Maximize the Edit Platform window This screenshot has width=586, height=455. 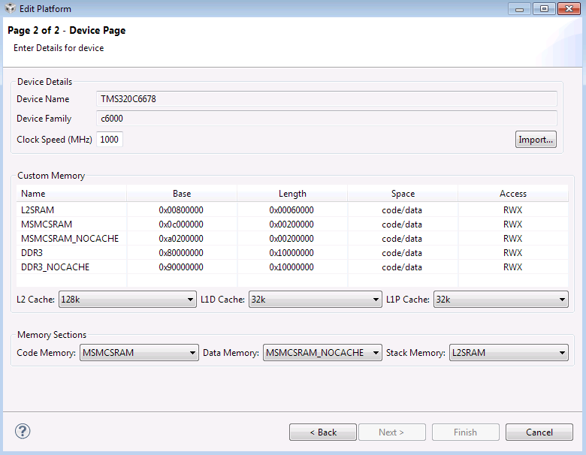pyautogui.click(x=544, y=8)
